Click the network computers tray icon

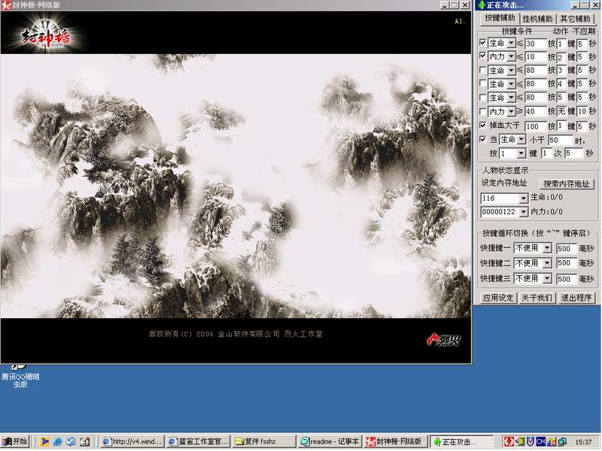pos(562,442)
